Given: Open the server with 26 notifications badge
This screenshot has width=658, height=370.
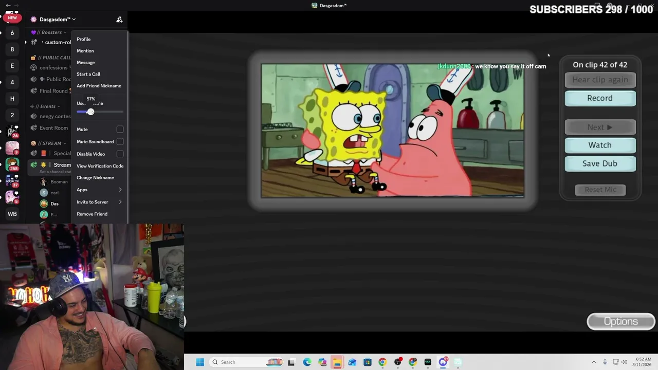Looking at the screenshot, I should (12, 132).
